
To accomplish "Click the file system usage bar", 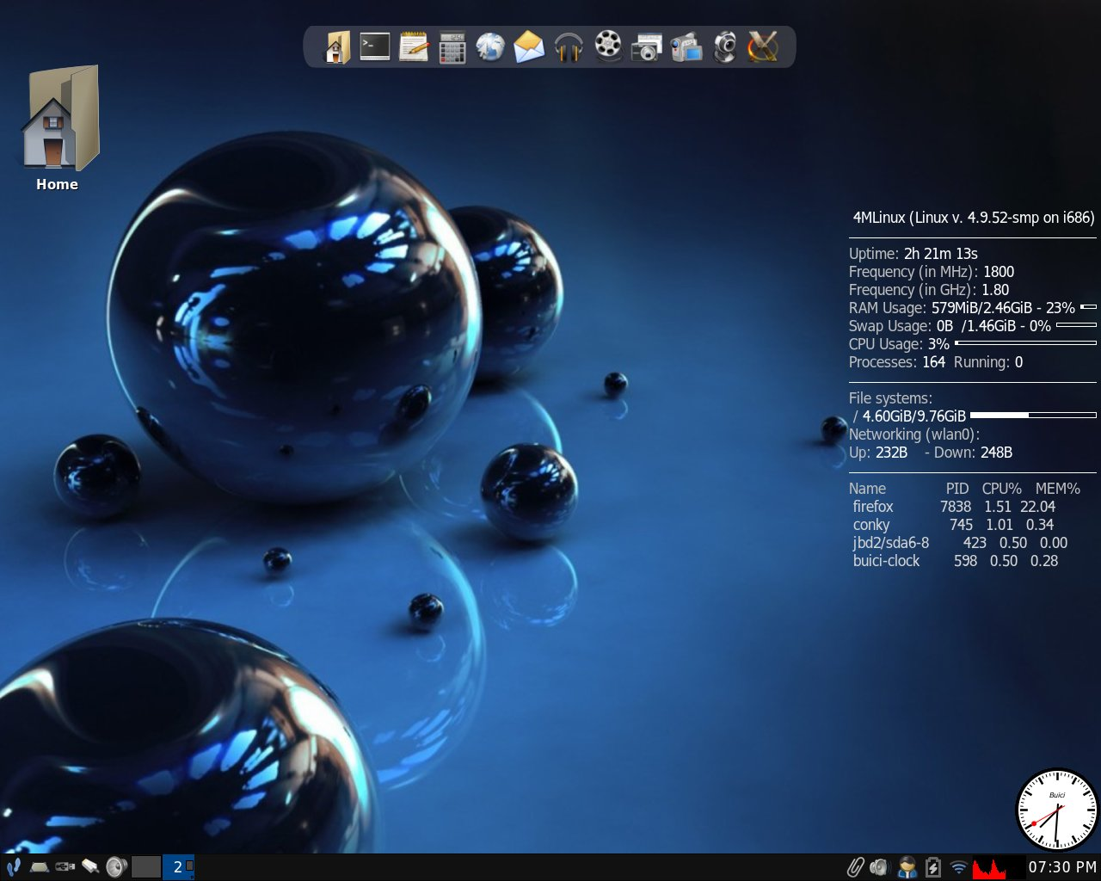I will (1033, 416).
